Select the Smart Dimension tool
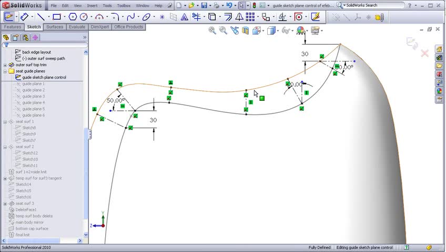This screenshot has width=446, height=252. pyautogui.click(x=25, y=17)
